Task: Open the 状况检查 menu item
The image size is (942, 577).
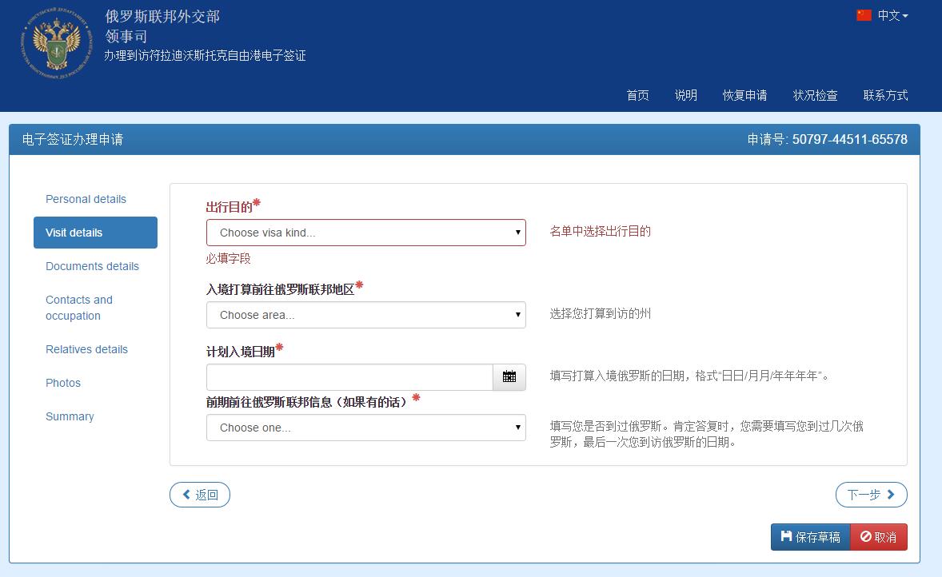Action: 815,95
